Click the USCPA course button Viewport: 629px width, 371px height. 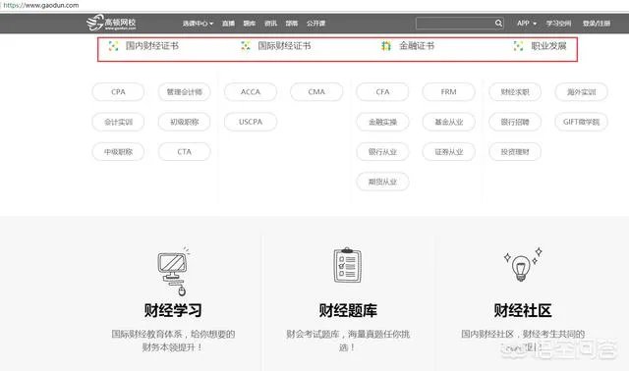click(251, 122)
